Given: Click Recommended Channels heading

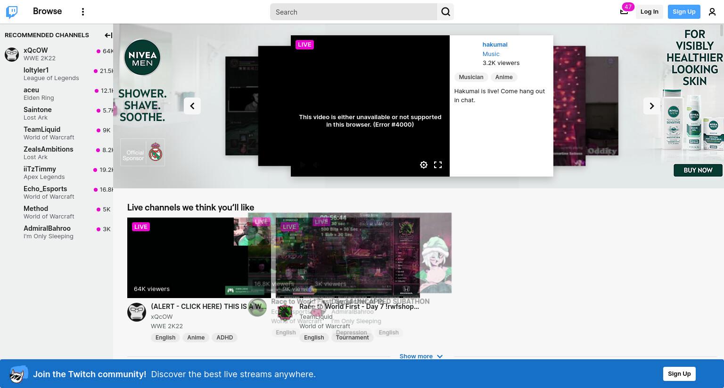Looking at the screenshot, I should point(47,35).
